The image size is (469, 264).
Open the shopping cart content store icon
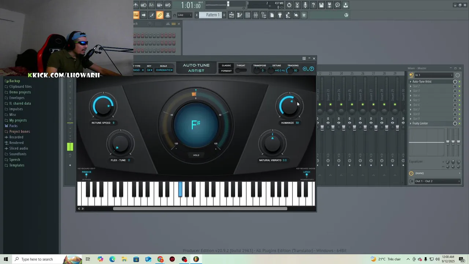tap(304, 15)
